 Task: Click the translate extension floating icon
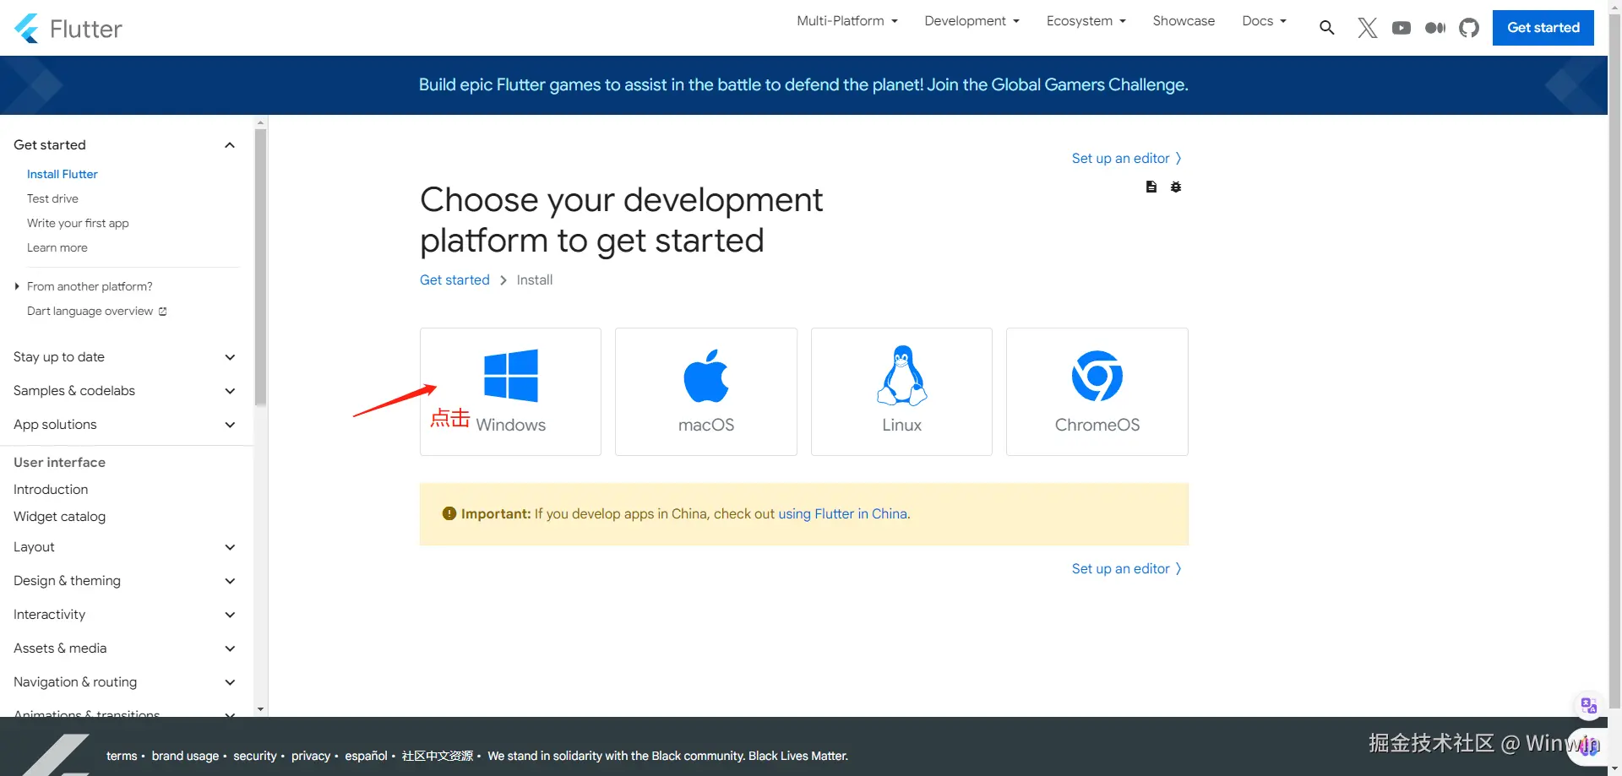point(1588,706)
